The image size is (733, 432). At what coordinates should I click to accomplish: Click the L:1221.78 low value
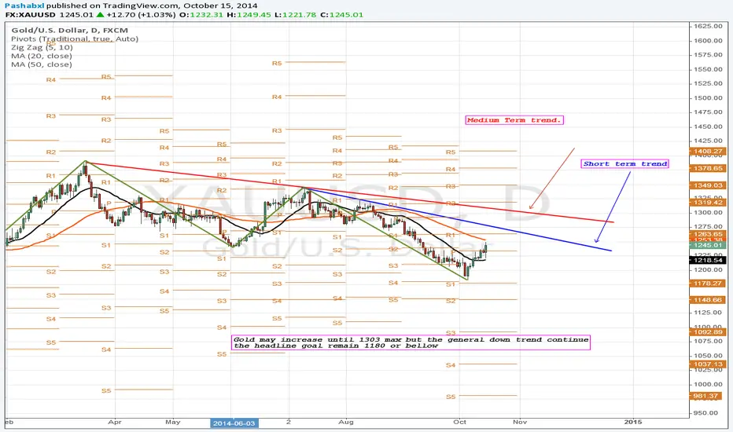click(296, 14)
